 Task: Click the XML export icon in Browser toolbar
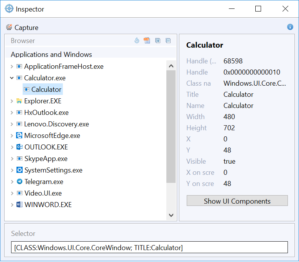pyautogui.click(x=147, y=40)
